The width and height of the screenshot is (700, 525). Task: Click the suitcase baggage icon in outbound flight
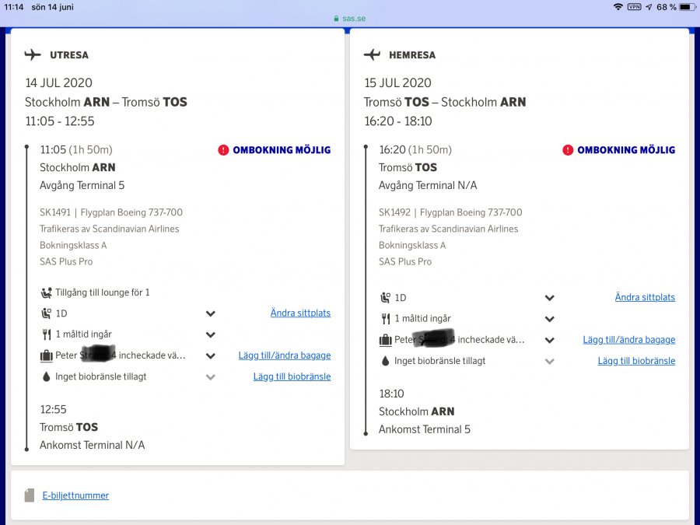point(46,356)
